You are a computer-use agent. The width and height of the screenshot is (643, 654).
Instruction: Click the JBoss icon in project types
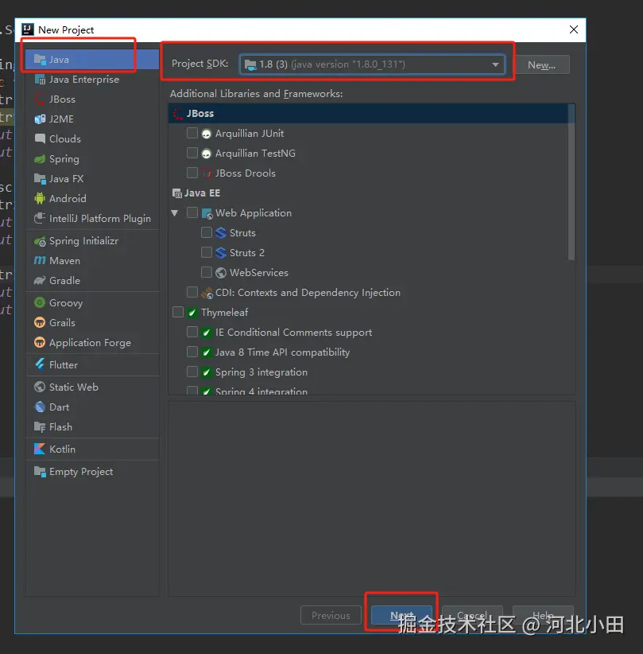point(40,99)
